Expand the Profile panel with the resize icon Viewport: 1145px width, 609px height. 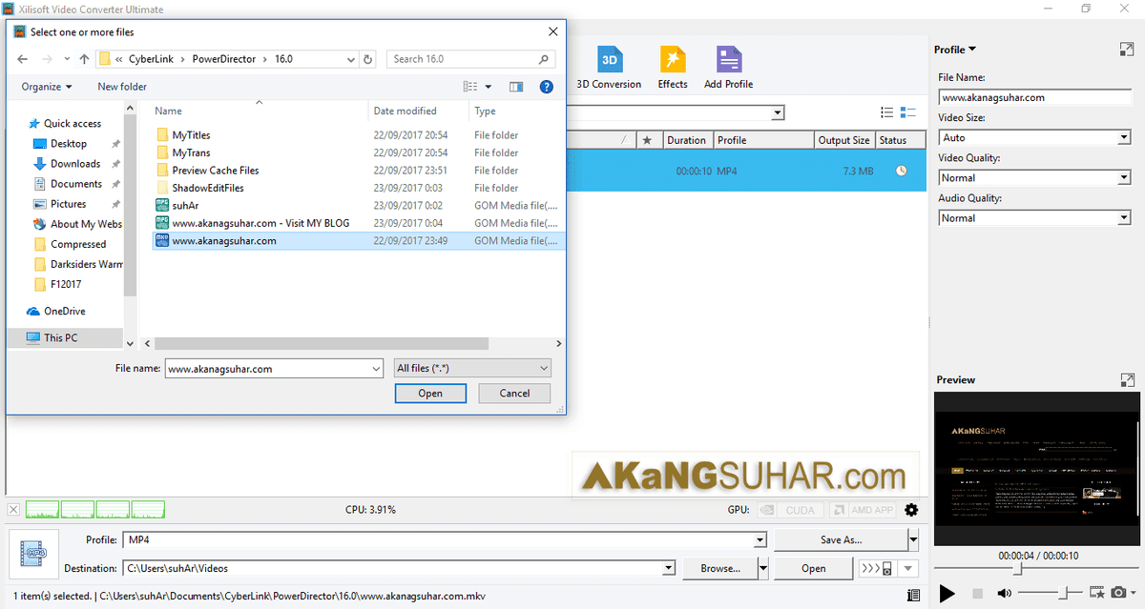coord(1126,50)
